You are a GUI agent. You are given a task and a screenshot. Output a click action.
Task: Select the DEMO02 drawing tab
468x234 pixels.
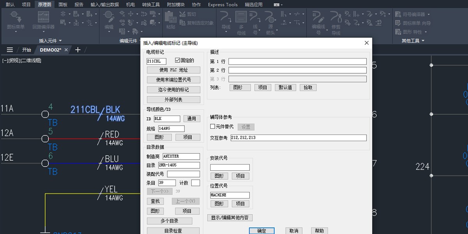[51, 50]
